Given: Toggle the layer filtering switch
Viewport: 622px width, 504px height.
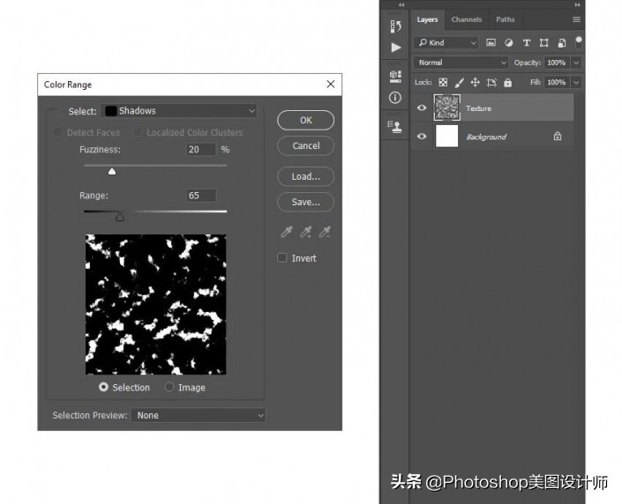Looking at the screenshot, I should coord(579,42).
